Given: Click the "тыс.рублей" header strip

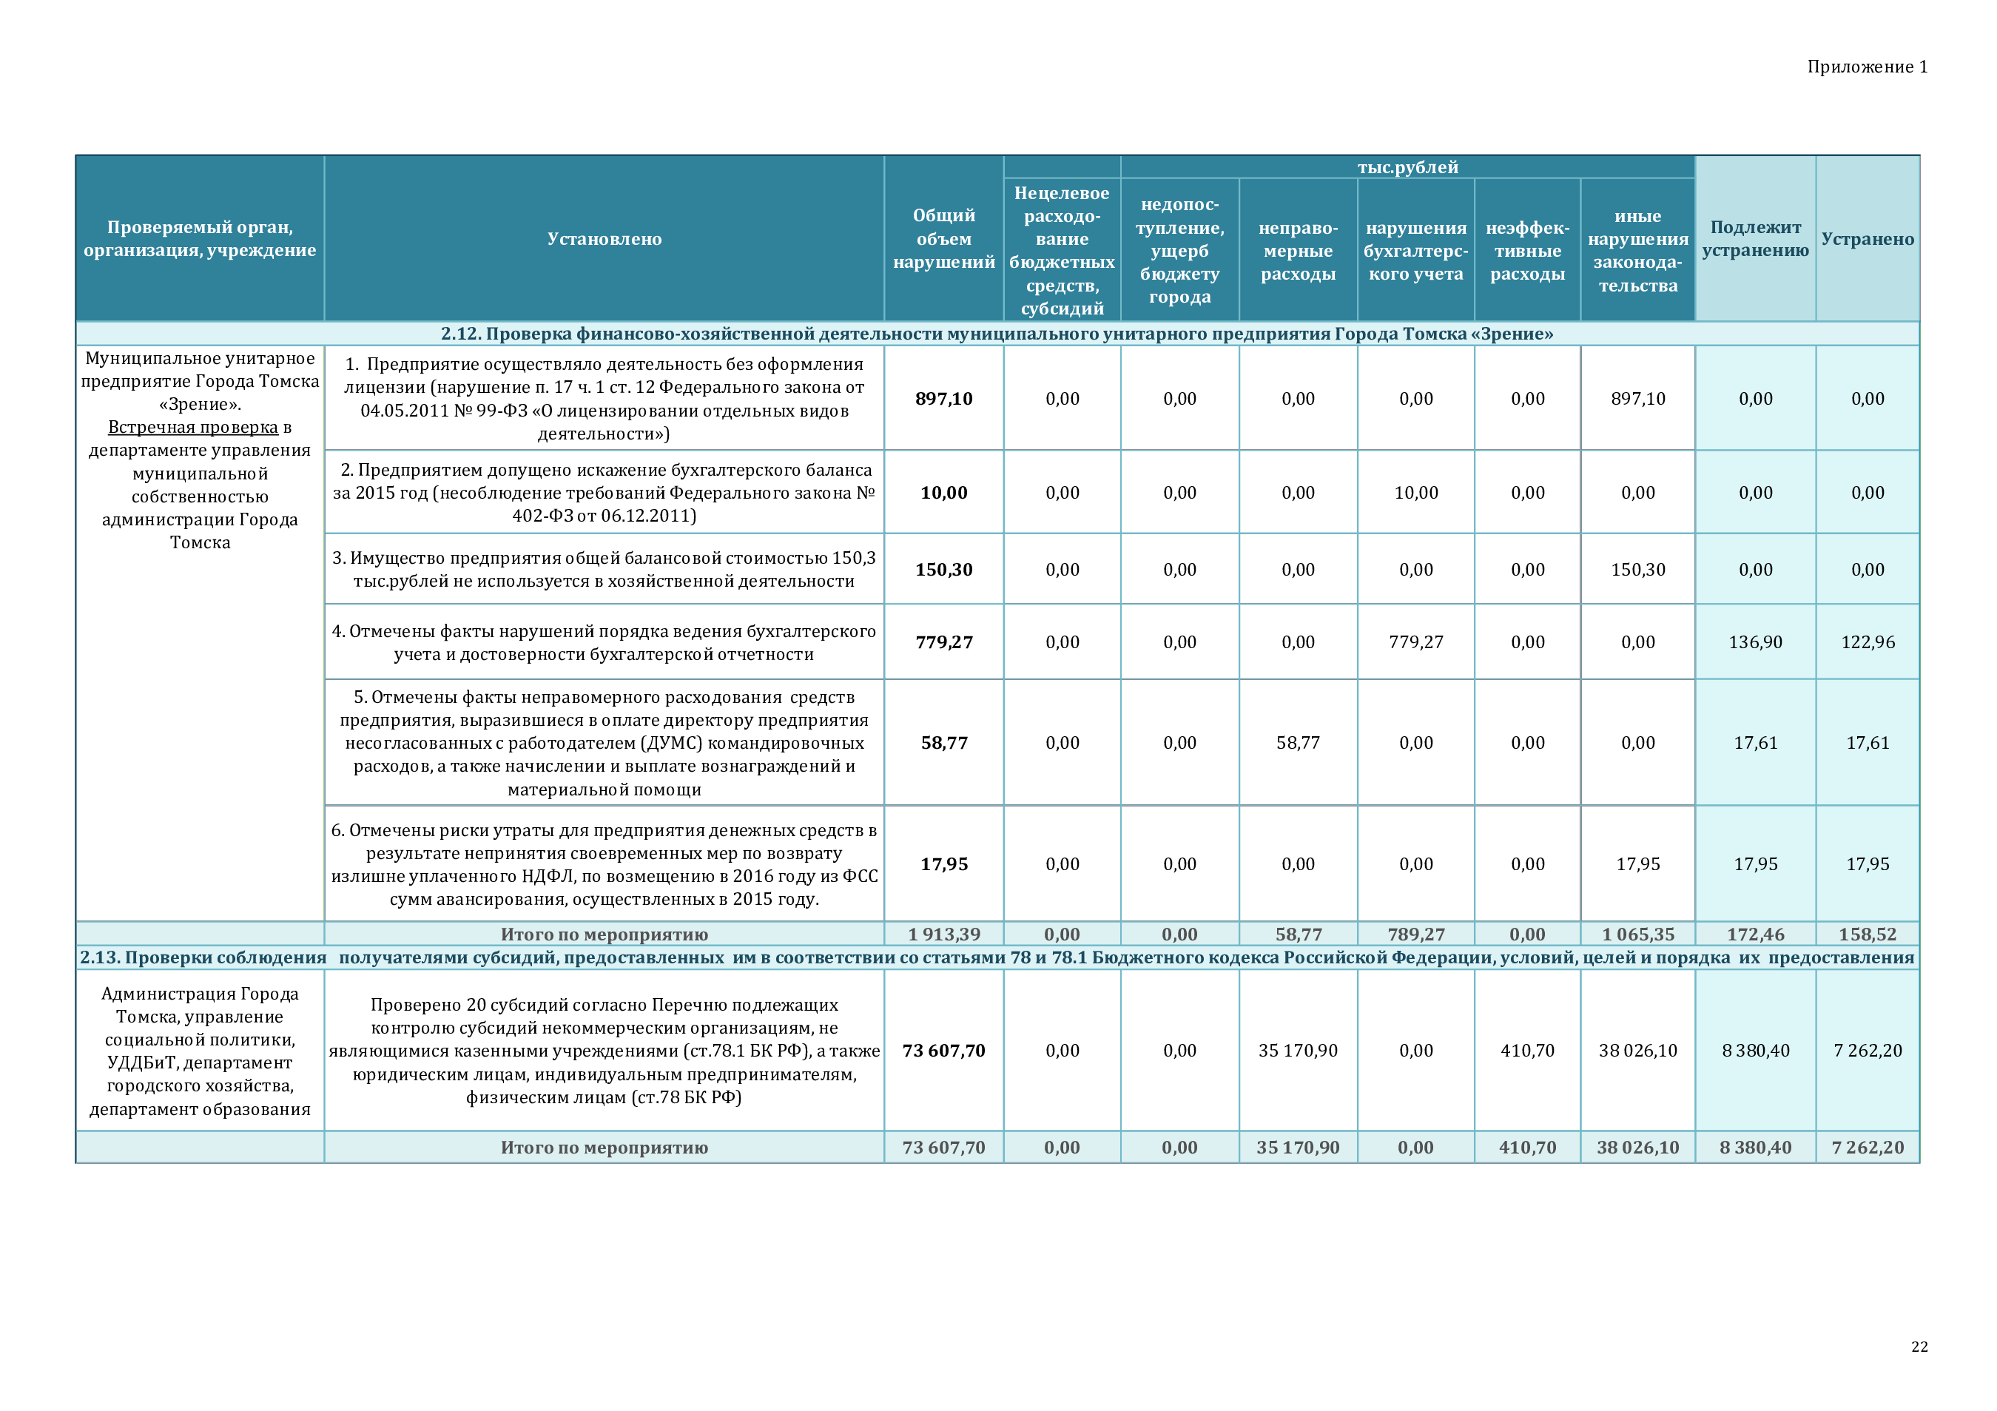Looking at the screenshot, I should (x=1407, y=167).
